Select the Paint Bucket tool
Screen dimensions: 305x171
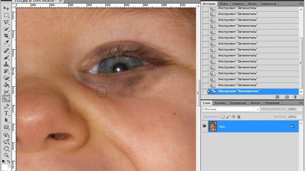6,85
